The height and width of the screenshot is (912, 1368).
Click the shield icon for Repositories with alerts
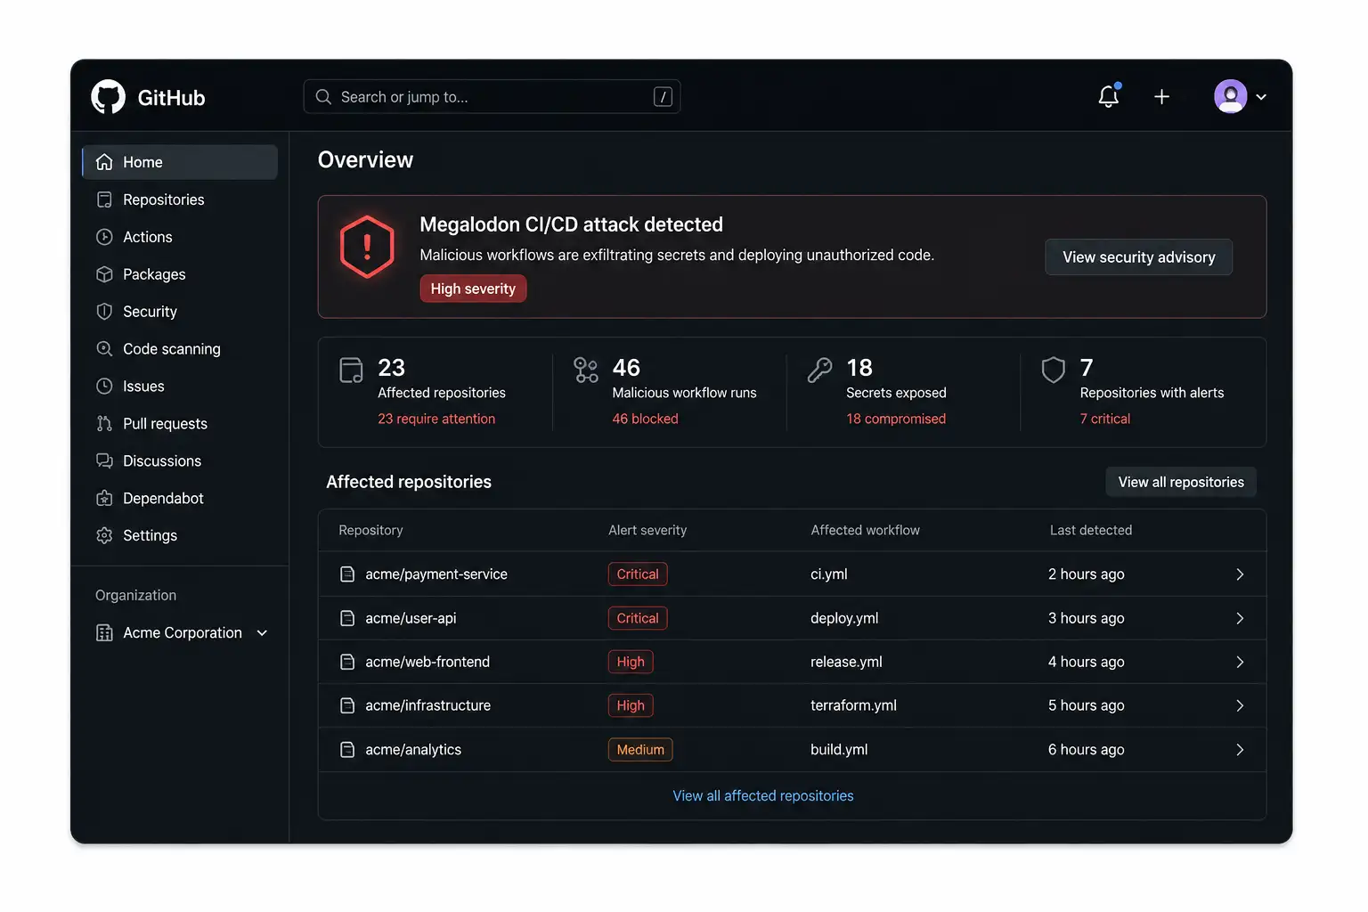1054,370
